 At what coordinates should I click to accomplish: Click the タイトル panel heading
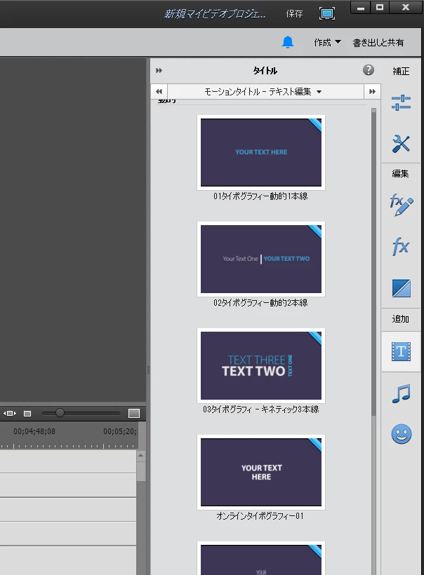click(265, 70)
